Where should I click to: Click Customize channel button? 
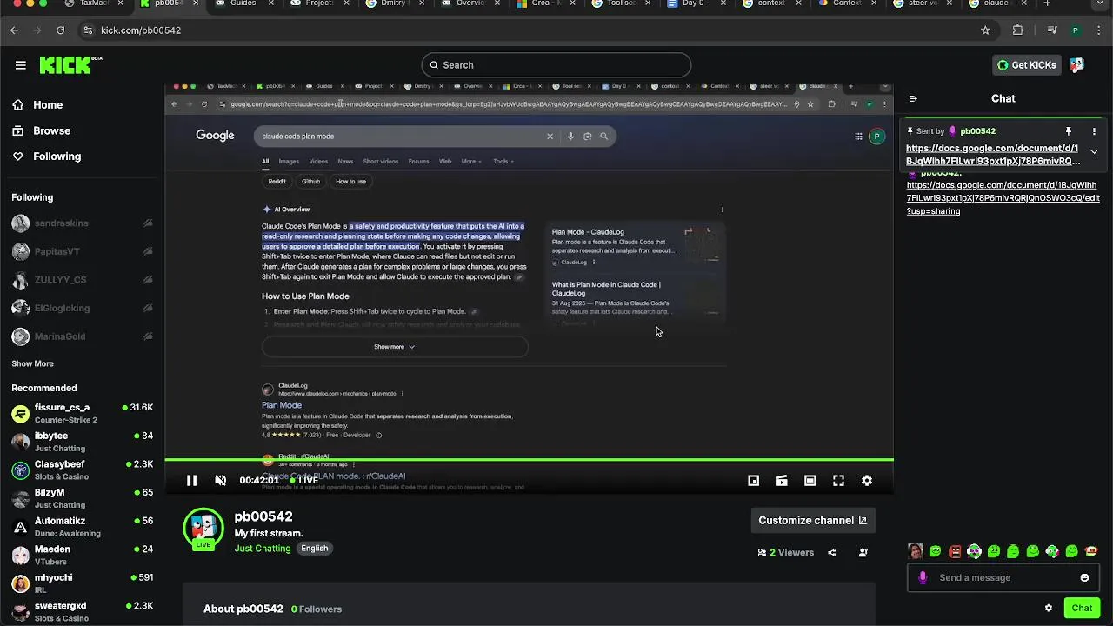tap(812, 521)
